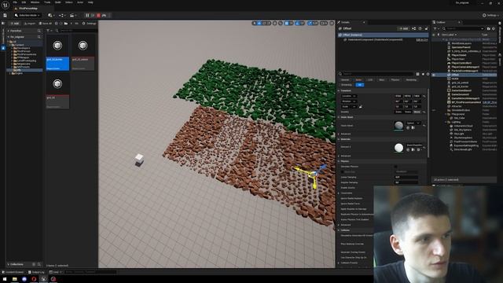Image resolution: width=503 pixels, height=283 pixels.
Task: Select the FirstPersonMap level tab
Action: (x=28, y=9)
